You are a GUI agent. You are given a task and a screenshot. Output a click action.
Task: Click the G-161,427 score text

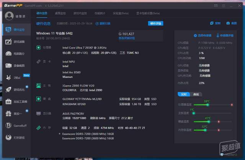126,34
